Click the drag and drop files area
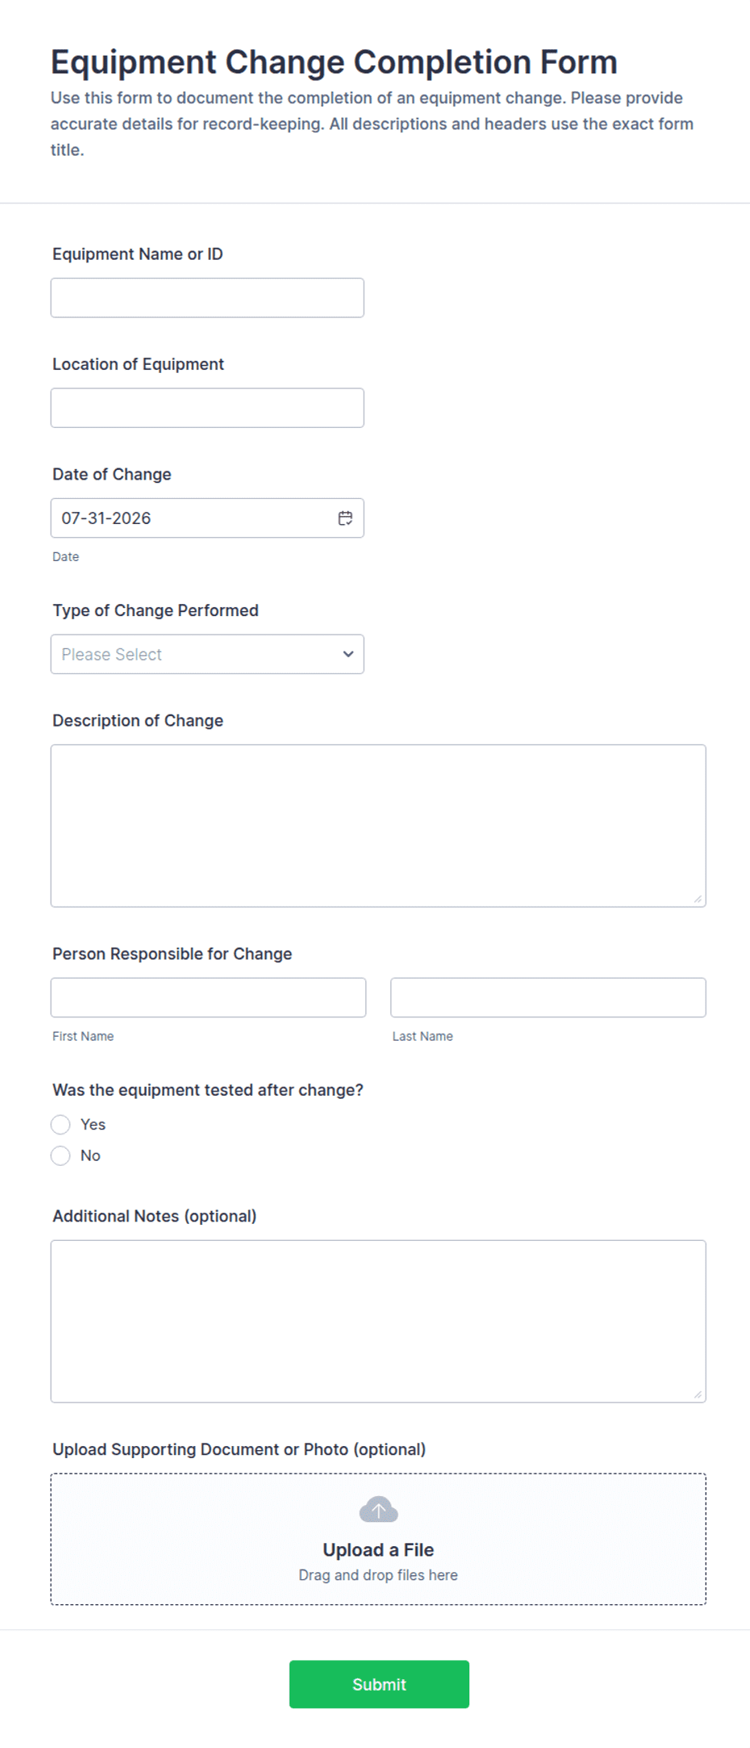The height and width of the screenshot is (1748, 750). tap(378, 1539)
